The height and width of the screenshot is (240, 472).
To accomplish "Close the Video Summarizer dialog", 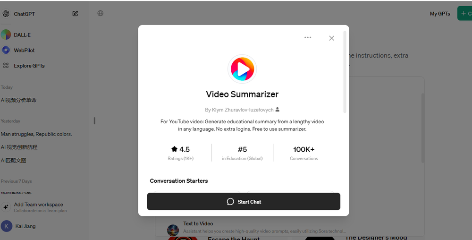I will click(331, 38).
